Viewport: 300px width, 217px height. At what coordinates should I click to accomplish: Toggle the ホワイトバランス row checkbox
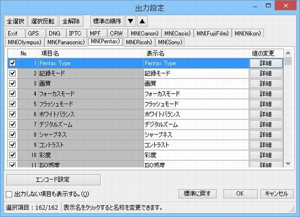(x=13, y=114)
